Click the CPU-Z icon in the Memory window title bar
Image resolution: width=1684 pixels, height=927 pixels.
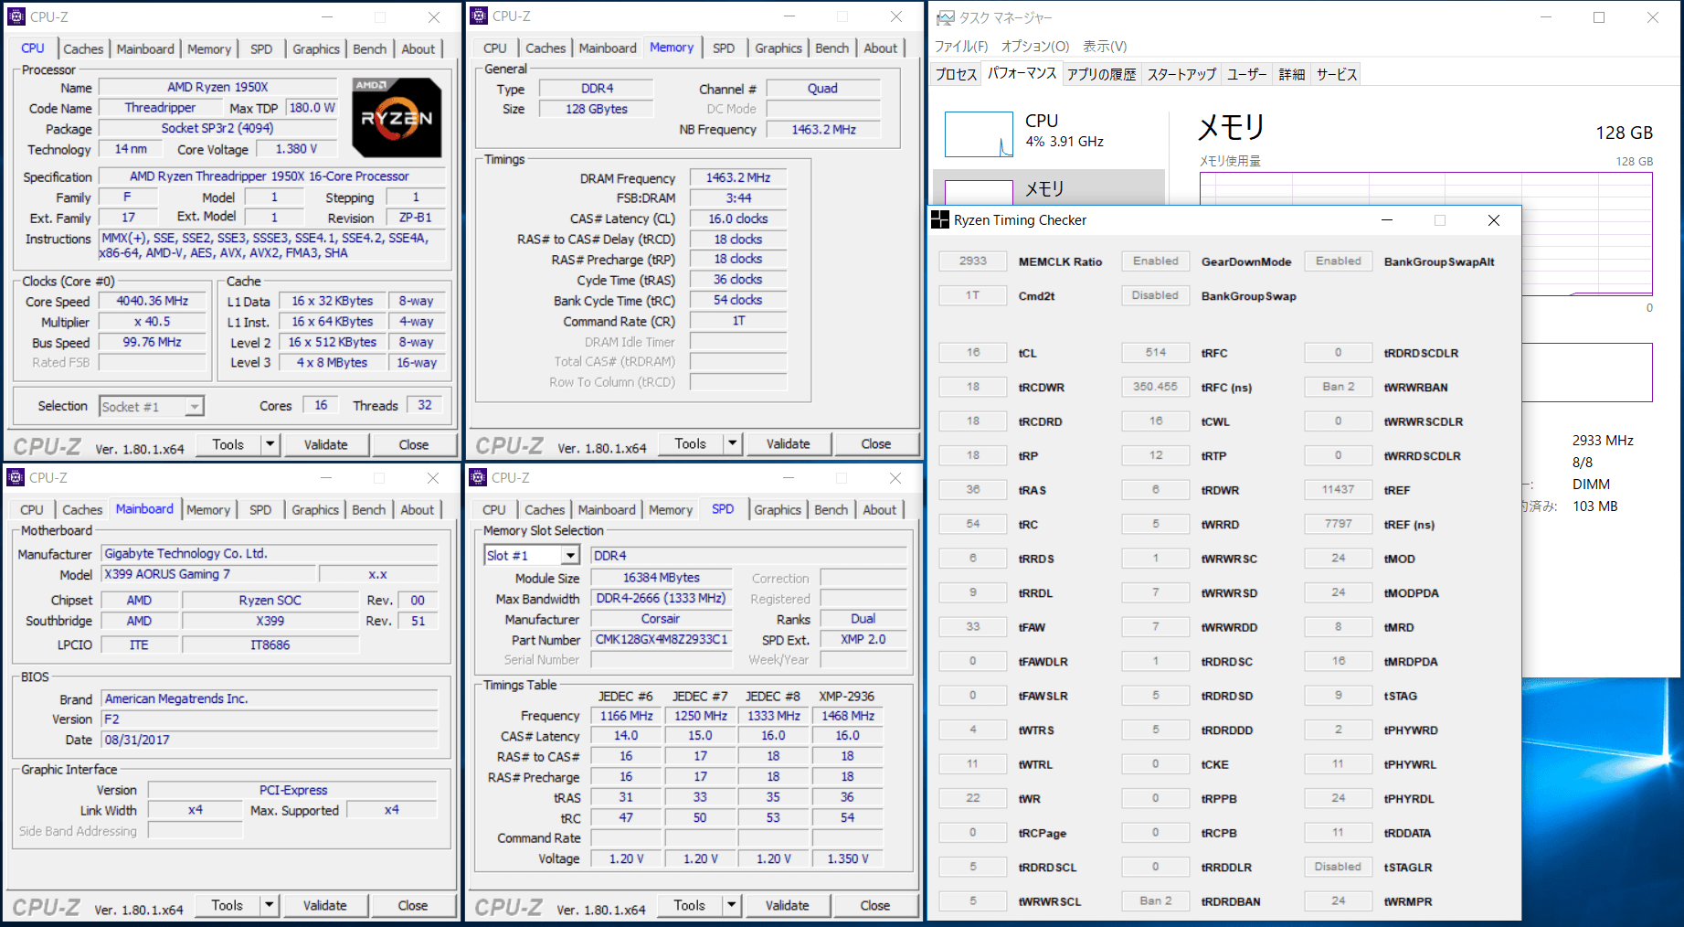[x=479, y=16]
